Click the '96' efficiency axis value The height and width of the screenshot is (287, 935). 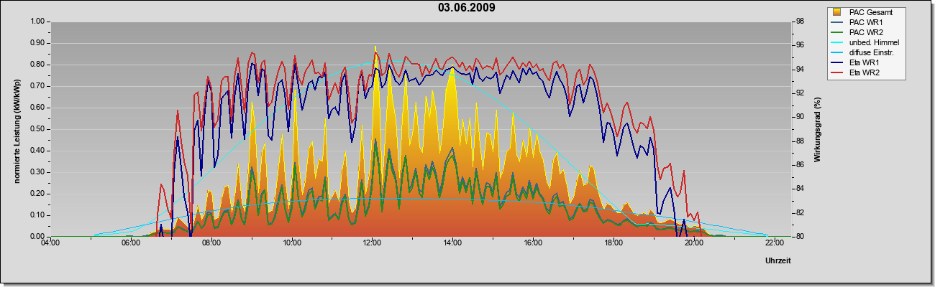coord(799,45)
